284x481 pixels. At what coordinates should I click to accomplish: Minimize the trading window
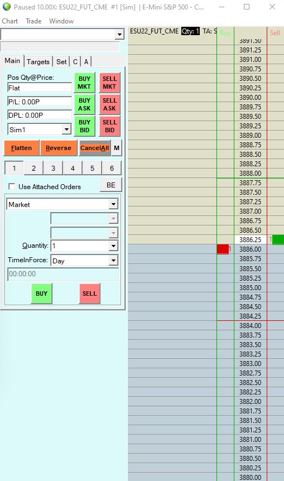pos(223,7)
